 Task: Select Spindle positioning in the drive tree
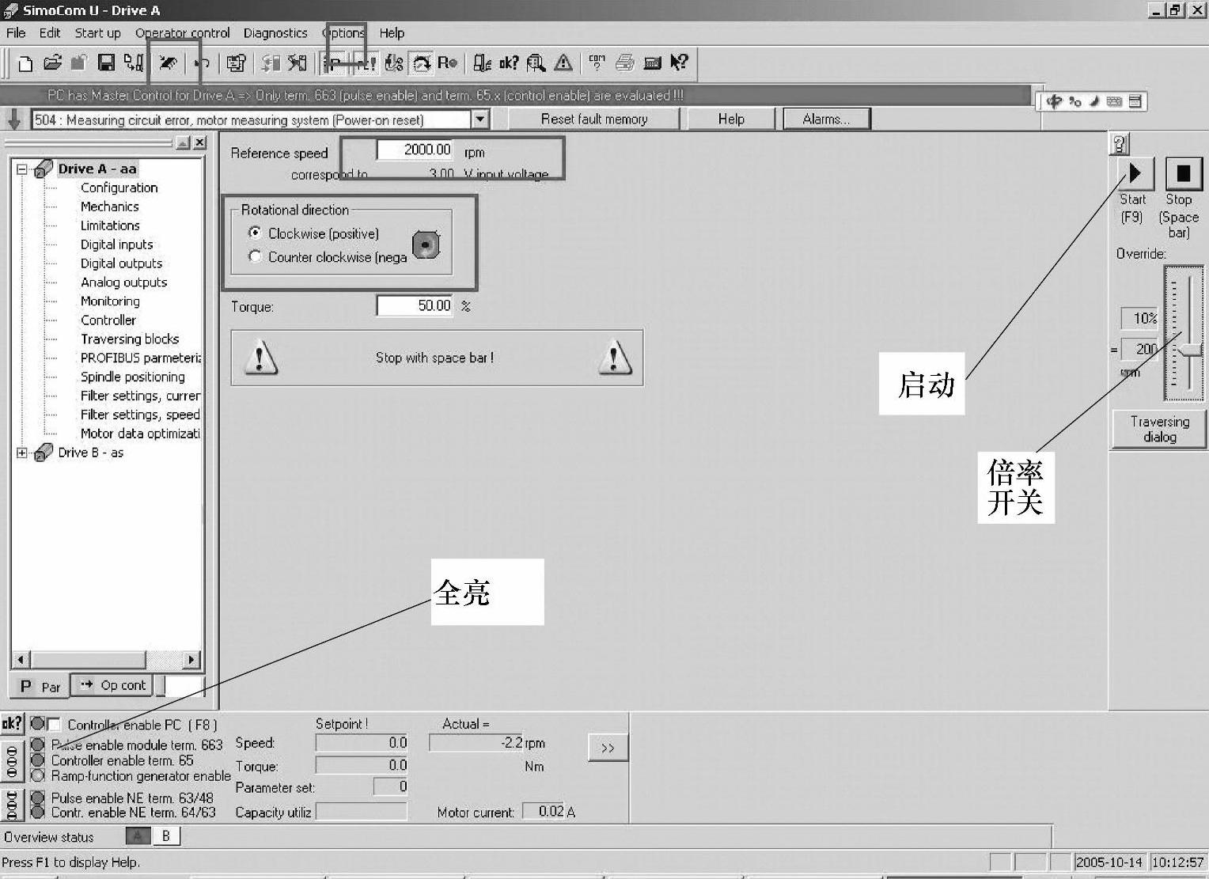tap(132, 377)
